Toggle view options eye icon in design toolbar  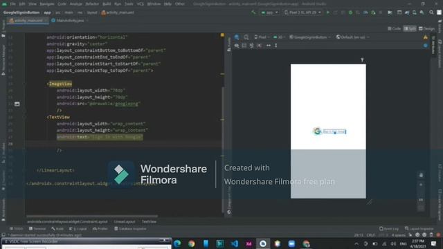pyautogui.click(x=237, y=46)
